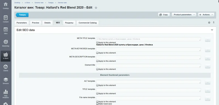Screen dimensions: 219x105
Task: Open form settings gear icon
Action: [x=209, y=23]
